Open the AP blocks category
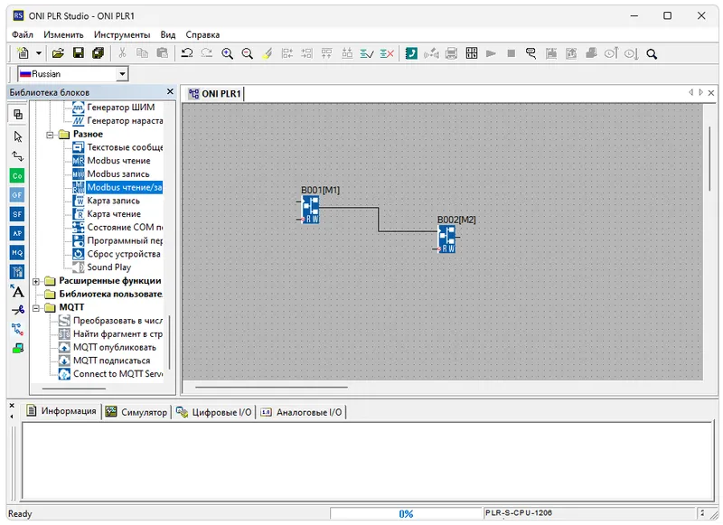The width and height of the screenshot is (723, 525). coord(17,233)
